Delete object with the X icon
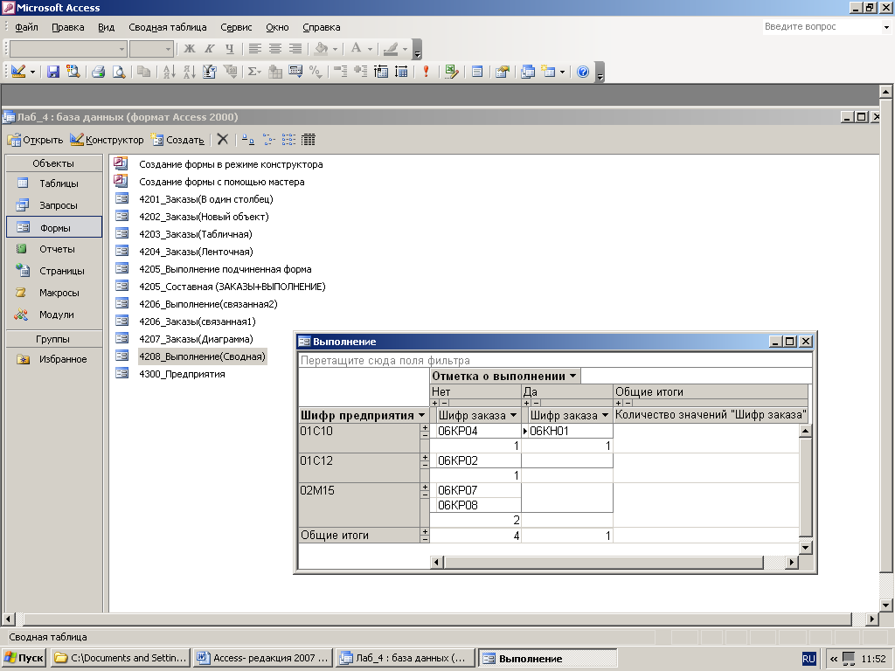The height and width of the screenshot is (671, 895). coord(223,140)
